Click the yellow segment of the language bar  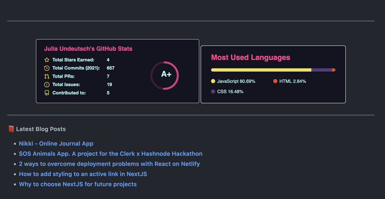pos(261,70)
